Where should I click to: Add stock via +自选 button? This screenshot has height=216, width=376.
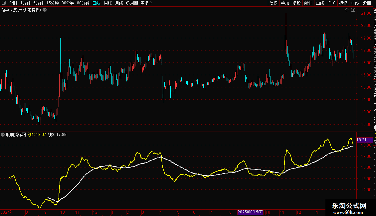click(x=355, y=3)
